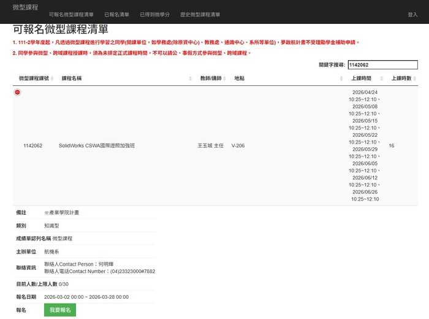This screenshot has width=429, height=319.
Task: Click 登入 login link
Action: click(x=412, y=15)
